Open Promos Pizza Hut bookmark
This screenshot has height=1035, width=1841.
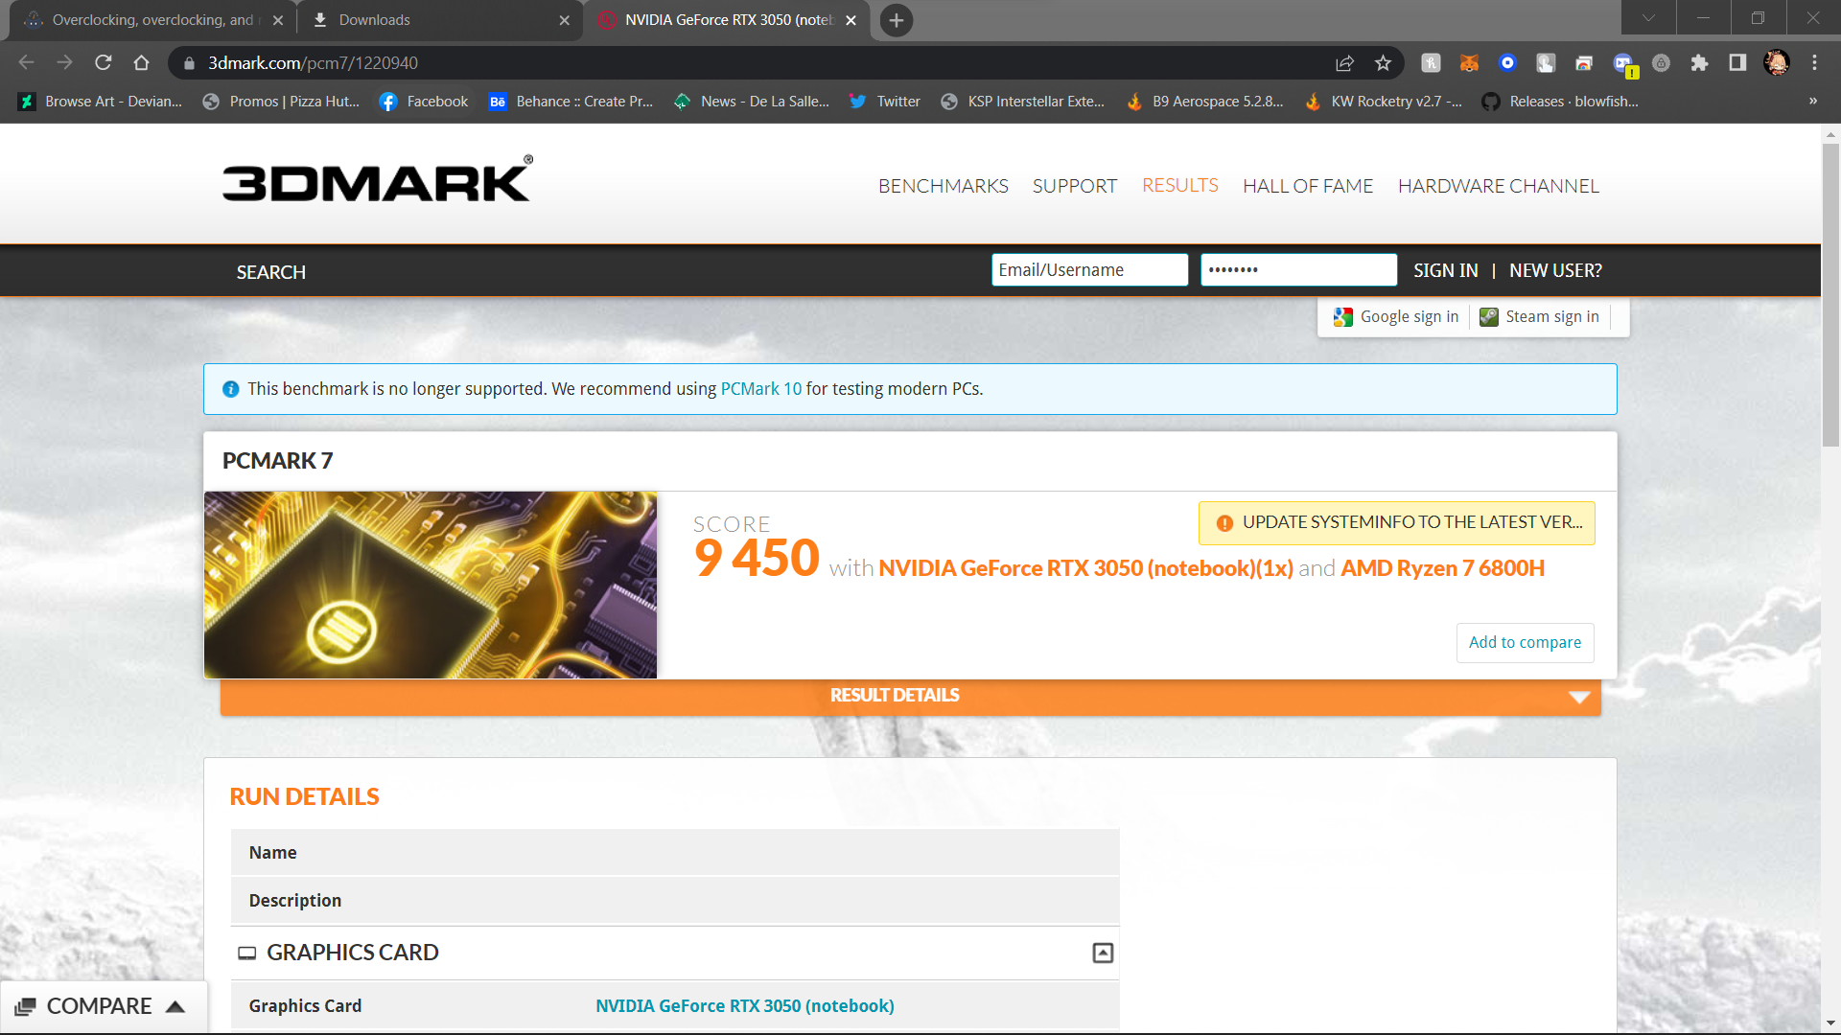281,102
